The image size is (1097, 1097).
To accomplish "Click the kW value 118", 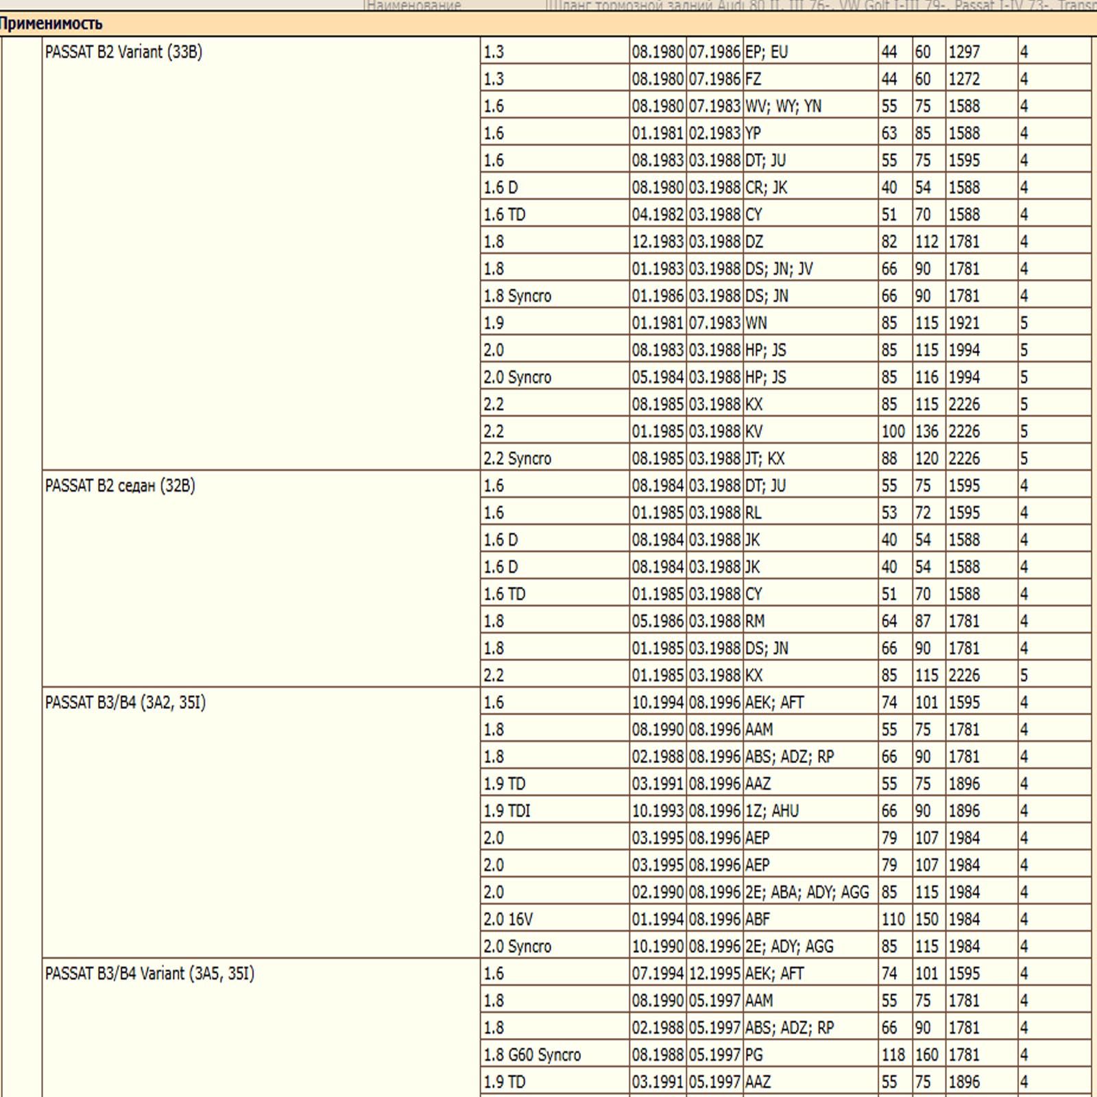I will click(x=895, y=1054).
